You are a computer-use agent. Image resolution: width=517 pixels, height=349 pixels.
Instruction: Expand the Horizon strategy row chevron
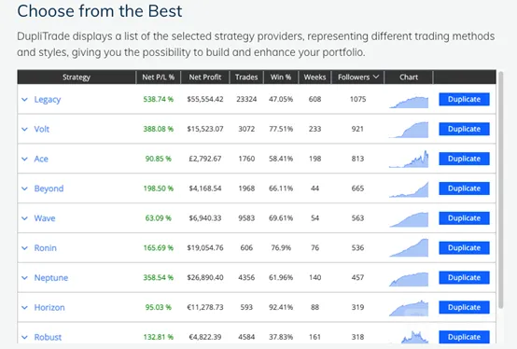24,308
